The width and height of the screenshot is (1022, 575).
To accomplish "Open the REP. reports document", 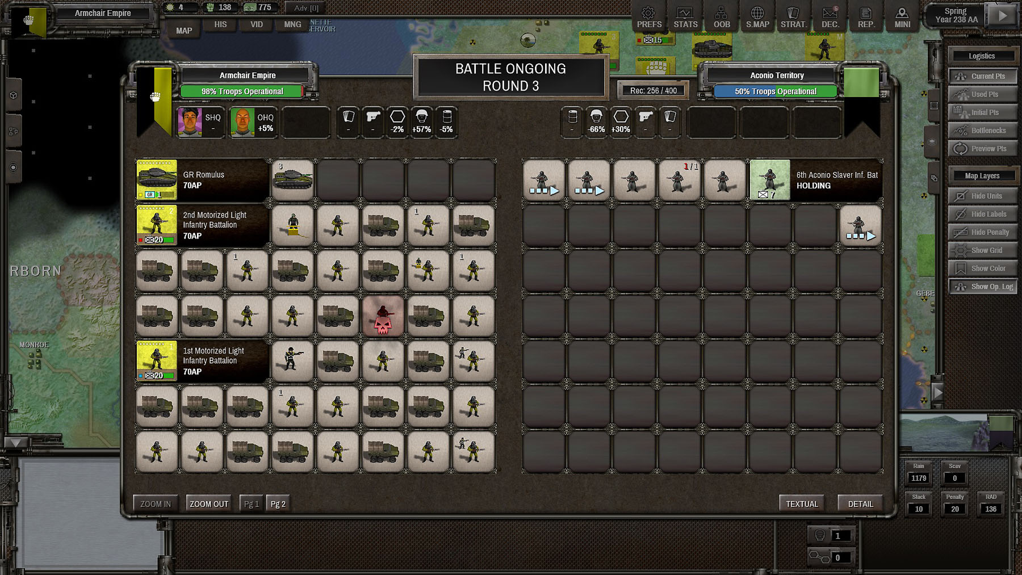I will pos(866,17).
